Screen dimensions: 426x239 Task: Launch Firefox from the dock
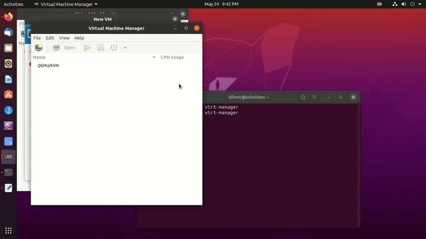(9, 17)
